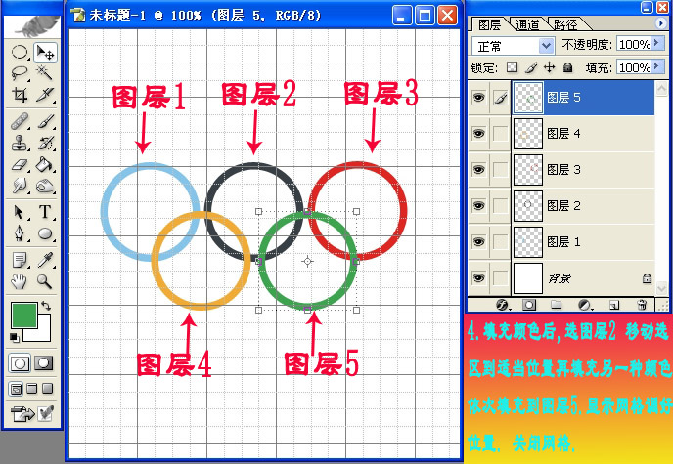
Task: Select the Path Selection arrow tool
Action: coord(20,212)
